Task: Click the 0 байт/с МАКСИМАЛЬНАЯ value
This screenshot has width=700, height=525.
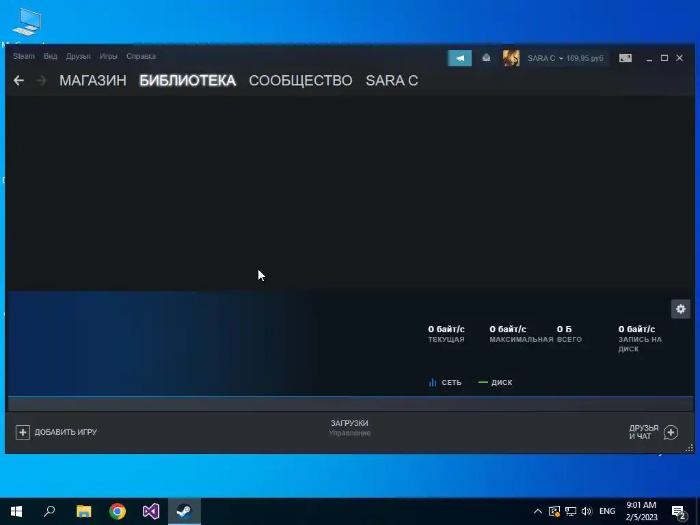Action: click(x=508, y=329)
